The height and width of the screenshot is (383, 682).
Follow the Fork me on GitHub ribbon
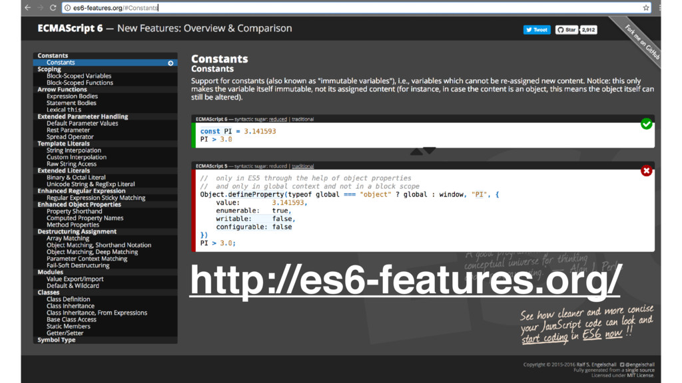(642, 42)
